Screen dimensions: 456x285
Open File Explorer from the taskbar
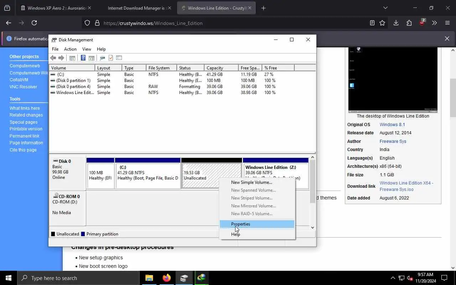149,278
